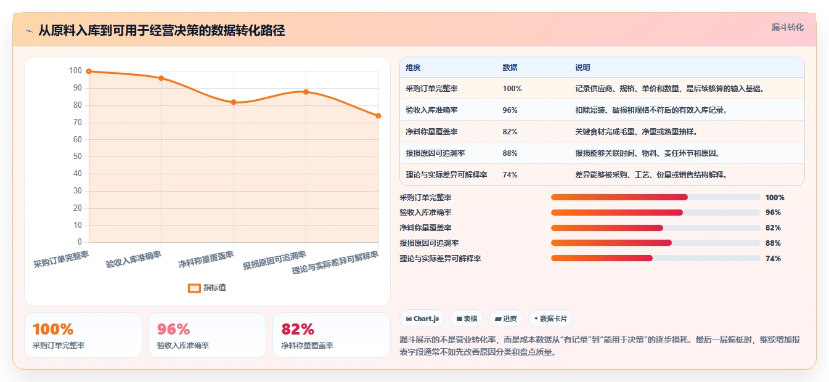
Task: Click the x-axis label 报损原因可追溯率 on the chart
Action: (x=275, y=261)
